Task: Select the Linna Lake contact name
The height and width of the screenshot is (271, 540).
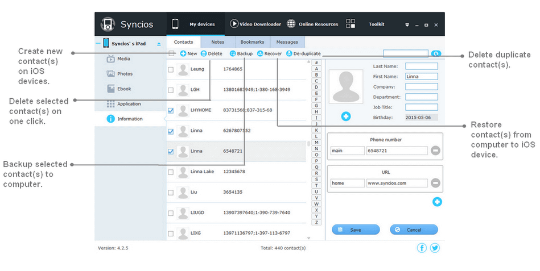Action: (x=202, y=171)
